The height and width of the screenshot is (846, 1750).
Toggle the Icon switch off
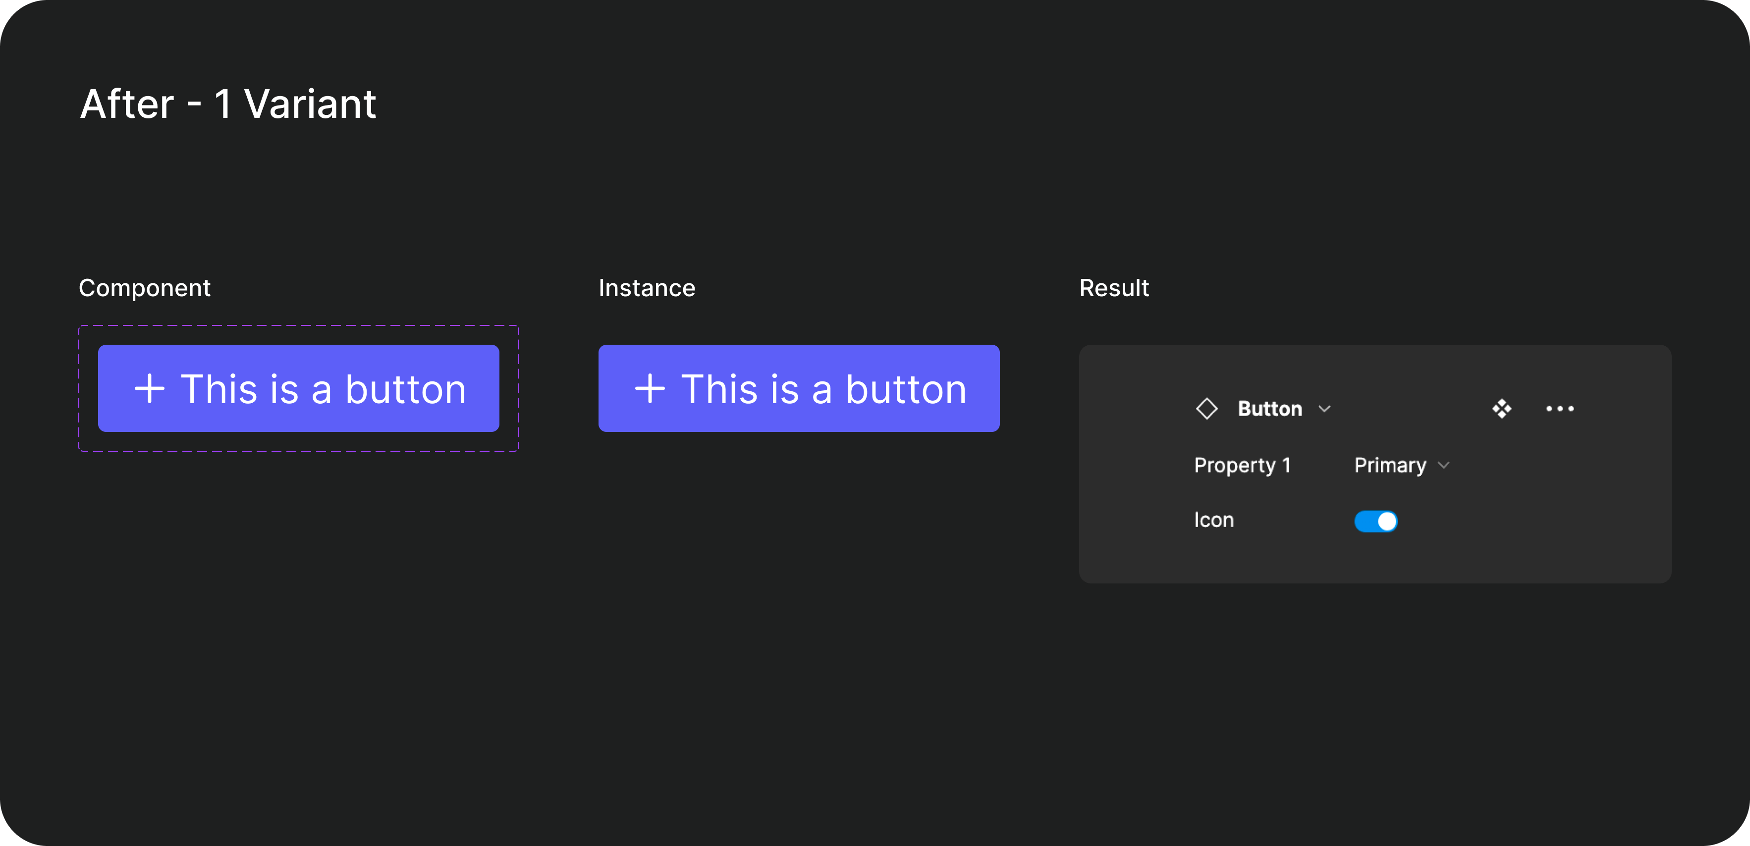coord(1376,522)
